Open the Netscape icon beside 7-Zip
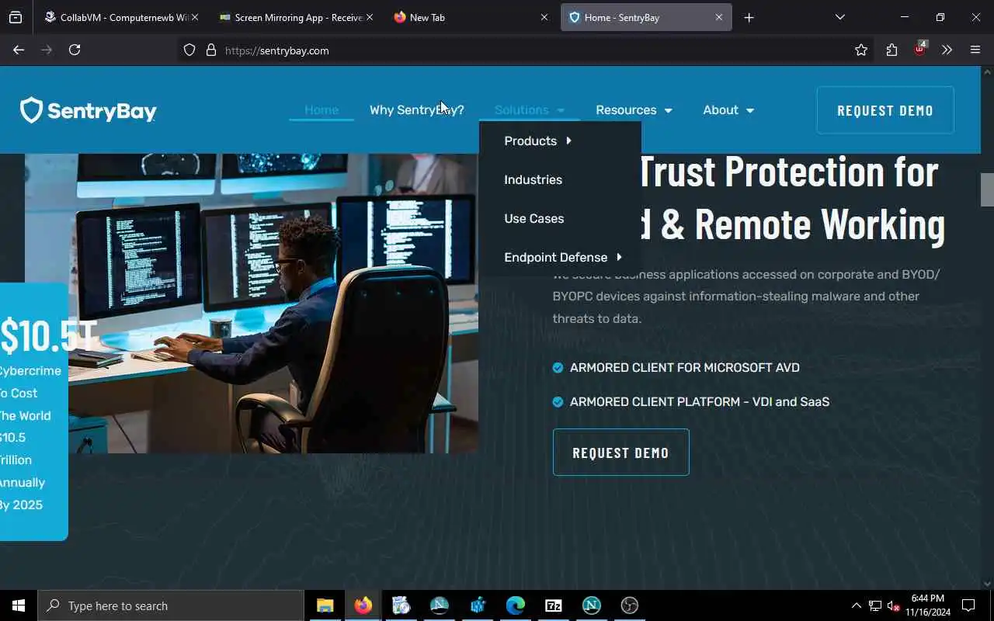The width and height of the screenshot is (994, 621). (x=592, y=605)
